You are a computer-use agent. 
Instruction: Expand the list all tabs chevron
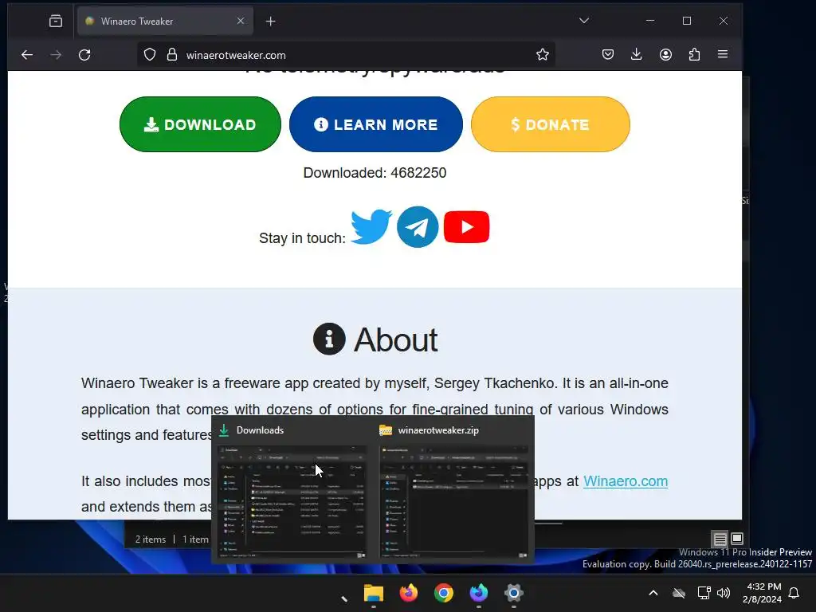coord(584,21)
